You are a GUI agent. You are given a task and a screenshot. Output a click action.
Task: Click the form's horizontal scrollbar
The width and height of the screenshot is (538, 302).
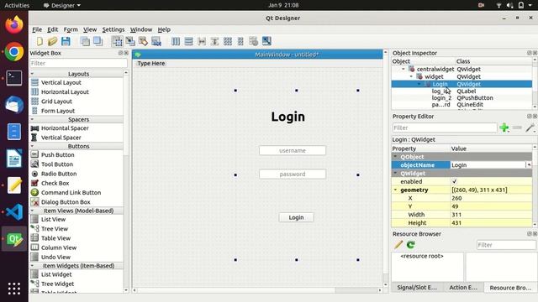[x=257, y=290]
